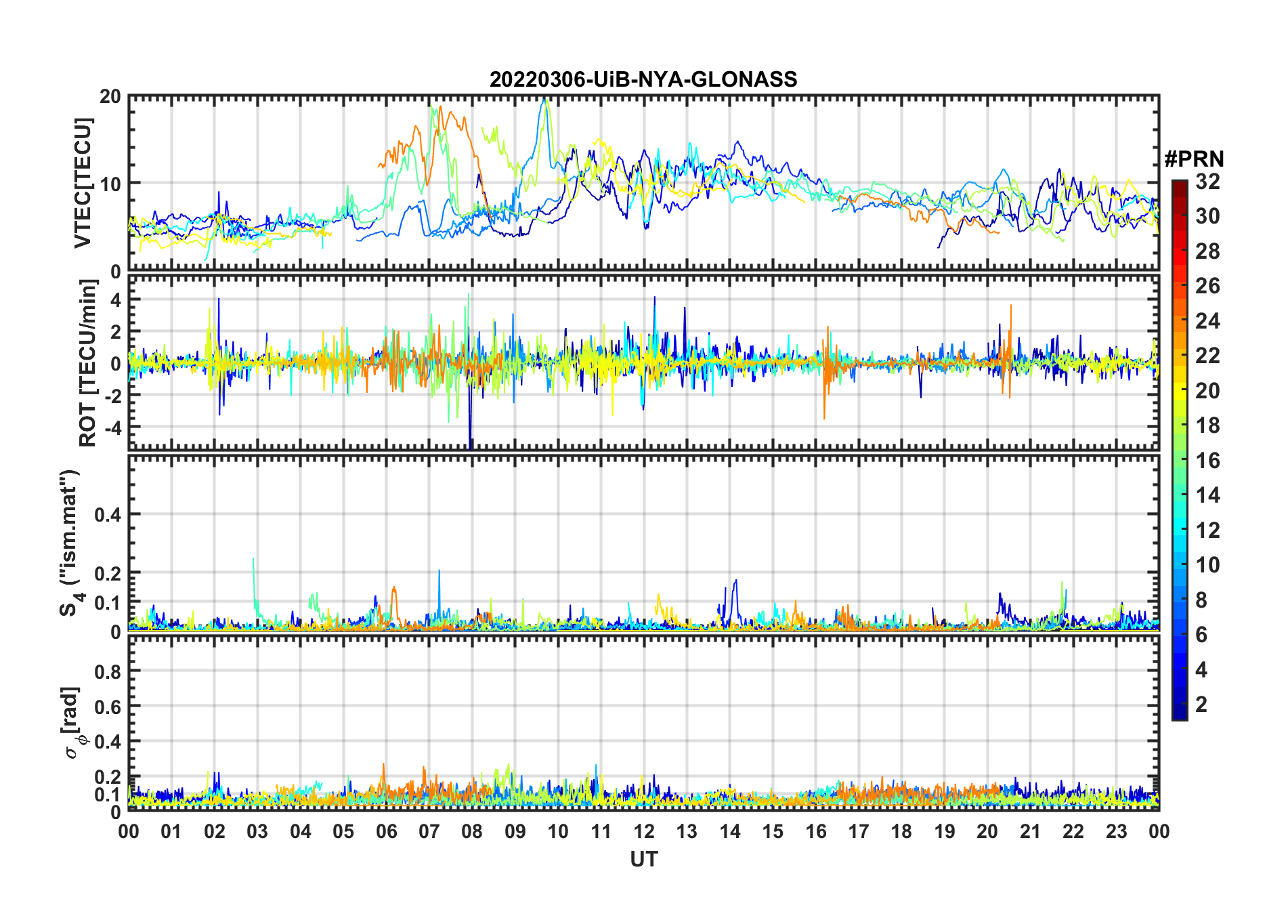Click the 20 tick label on VTEC axis
The width and height of the screenshot is (1288, 901).
[x=110, y=97]
